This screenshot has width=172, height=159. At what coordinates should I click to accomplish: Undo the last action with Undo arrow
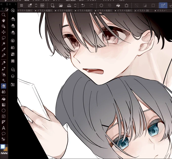click(x=83, y=5)
